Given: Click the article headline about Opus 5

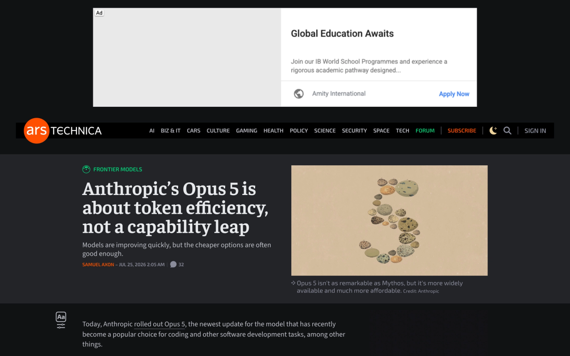Looking at the screenshot, I should click(x=176, y=208).
